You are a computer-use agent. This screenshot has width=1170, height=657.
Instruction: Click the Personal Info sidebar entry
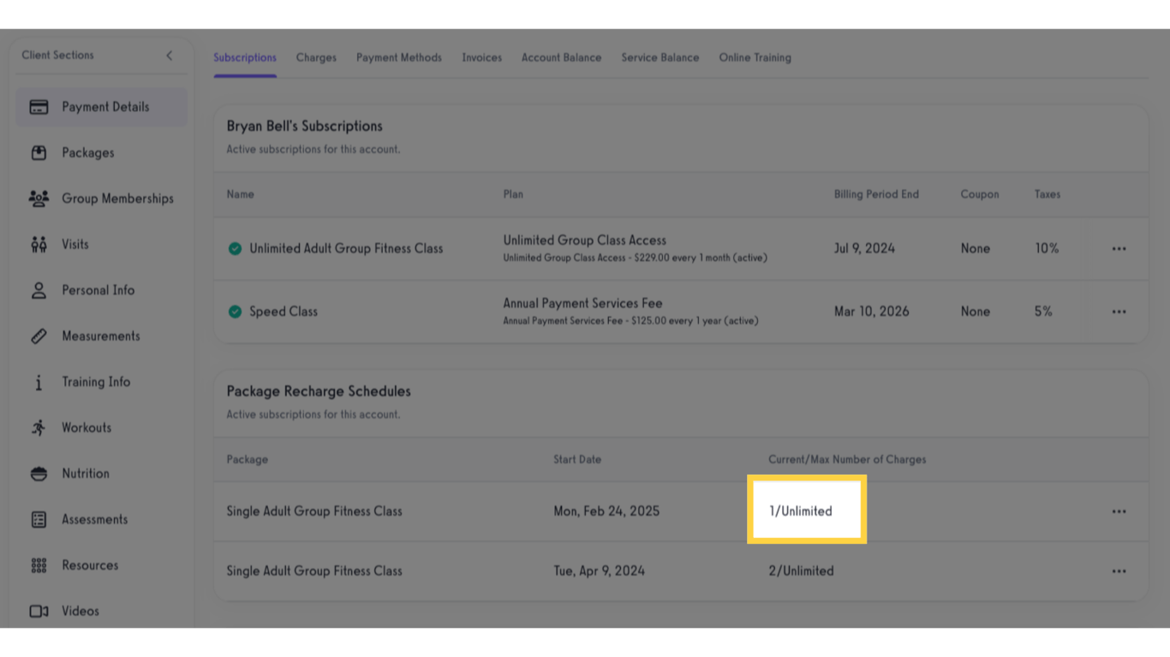click(98, 290)
